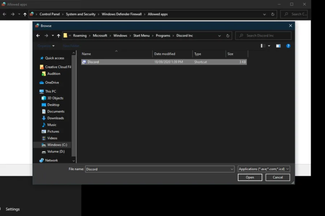Click the Search Discord Inc field

263,35
